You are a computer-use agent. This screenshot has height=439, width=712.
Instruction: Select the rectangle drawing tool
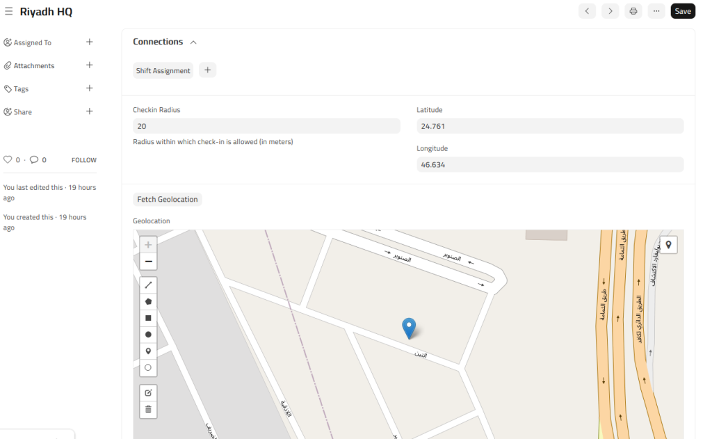click(x=148, y=318)
